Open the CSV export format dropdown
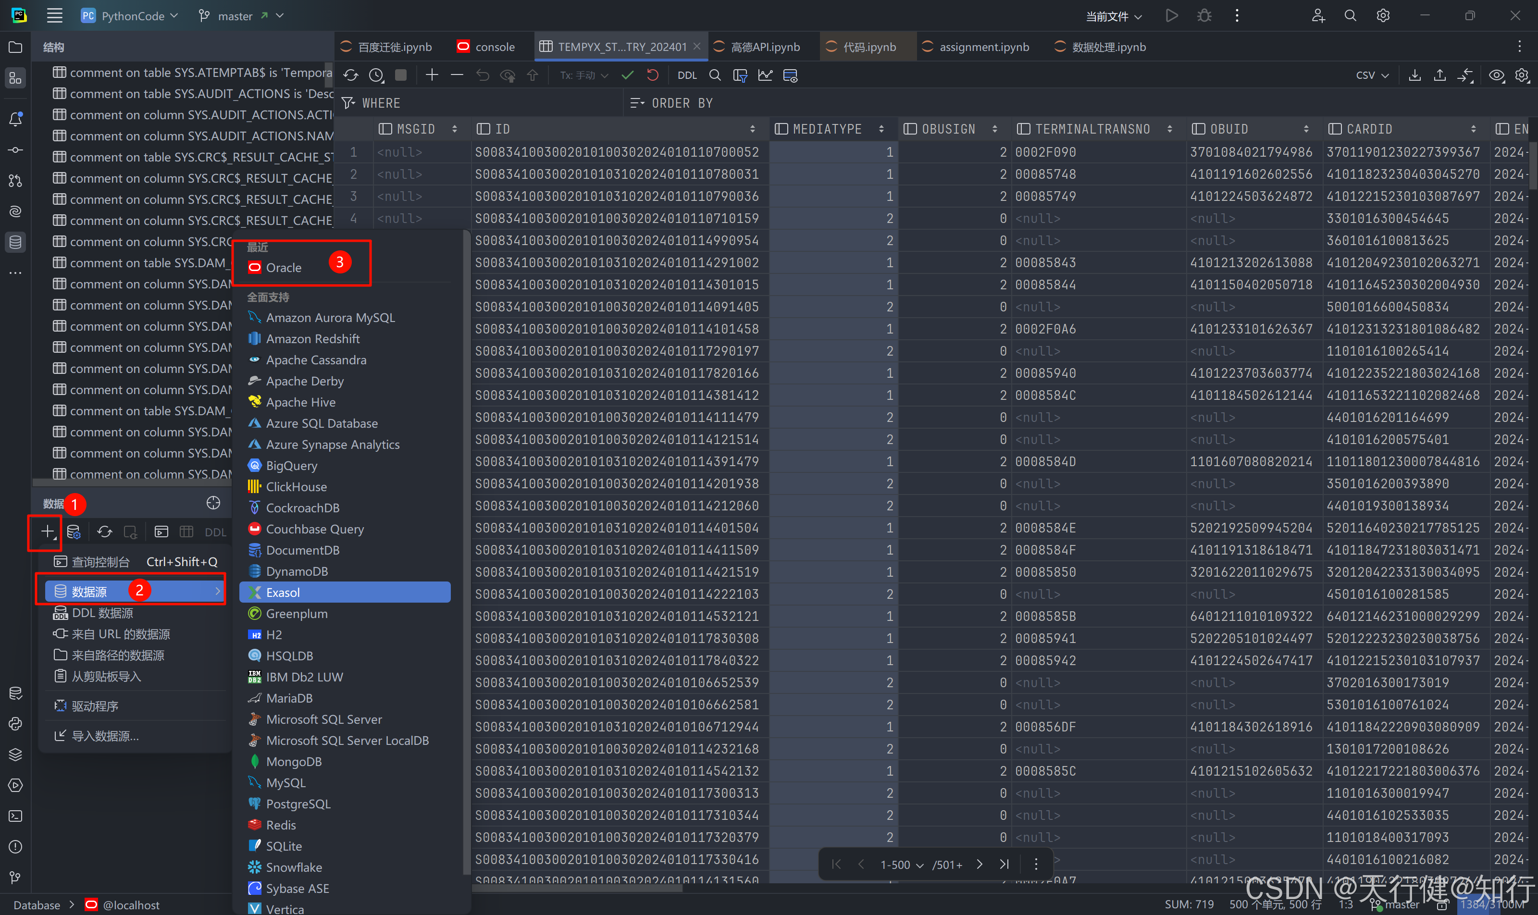Screen dimensions: 1538x915 point(1372,75)
